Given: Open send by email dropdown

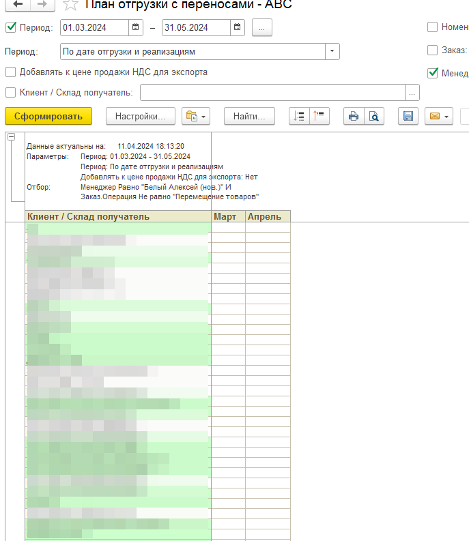Looking at the screenshot, I should coord(438,117).
